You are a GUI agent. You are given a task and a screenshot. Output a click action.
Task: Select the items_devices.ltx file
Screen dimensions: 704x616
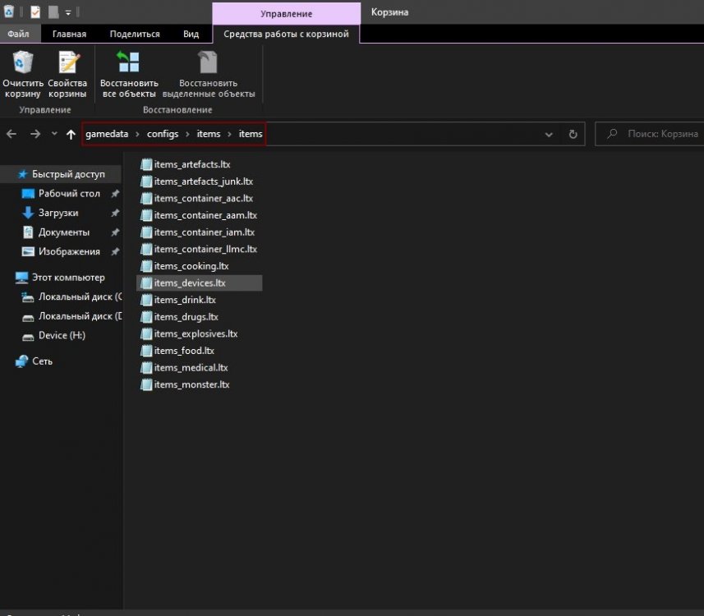[189, 283]
